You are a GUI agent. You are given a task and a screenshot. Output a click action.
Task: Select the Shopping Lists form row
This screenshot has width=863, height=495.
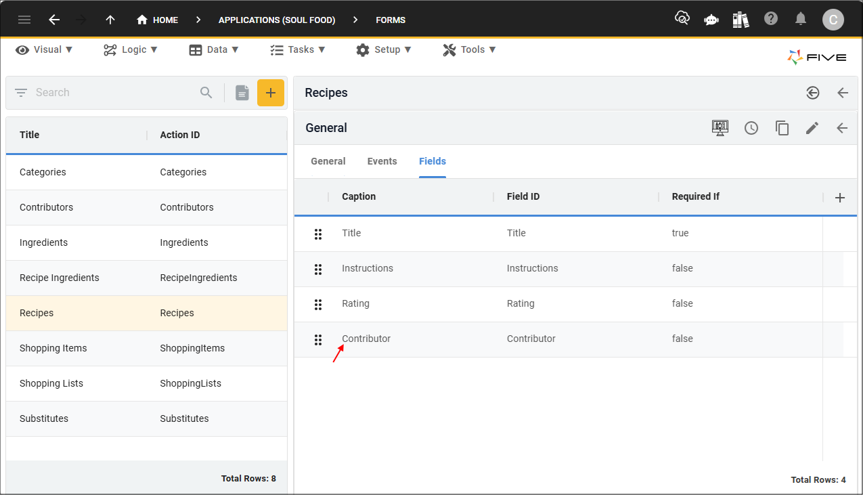click(x=147, y=383)
